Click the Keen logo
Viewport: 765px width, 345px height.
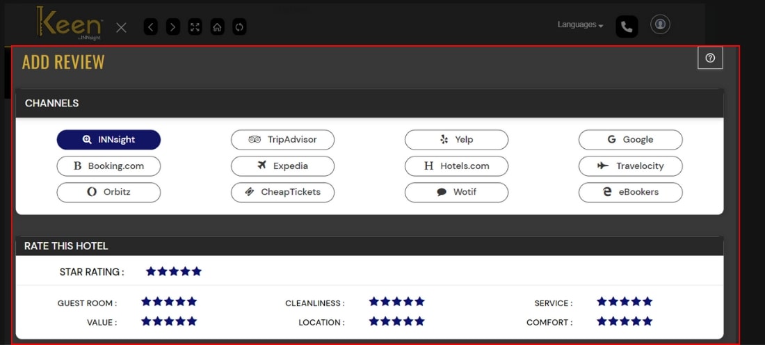coord(70,24)
